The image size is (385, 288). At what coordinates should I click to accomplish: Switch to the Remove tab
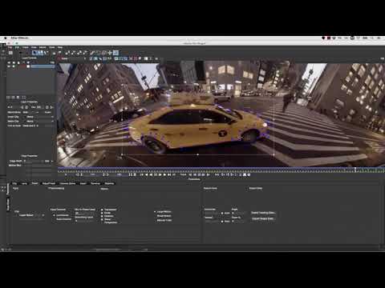95,183
